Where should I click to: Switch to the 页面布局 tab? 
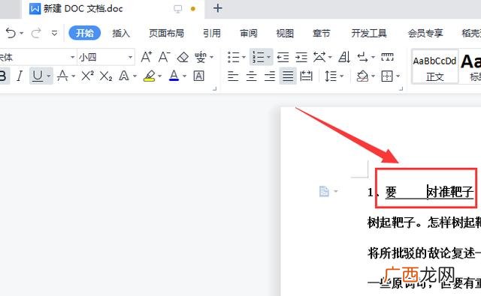[x=166, y=33]
